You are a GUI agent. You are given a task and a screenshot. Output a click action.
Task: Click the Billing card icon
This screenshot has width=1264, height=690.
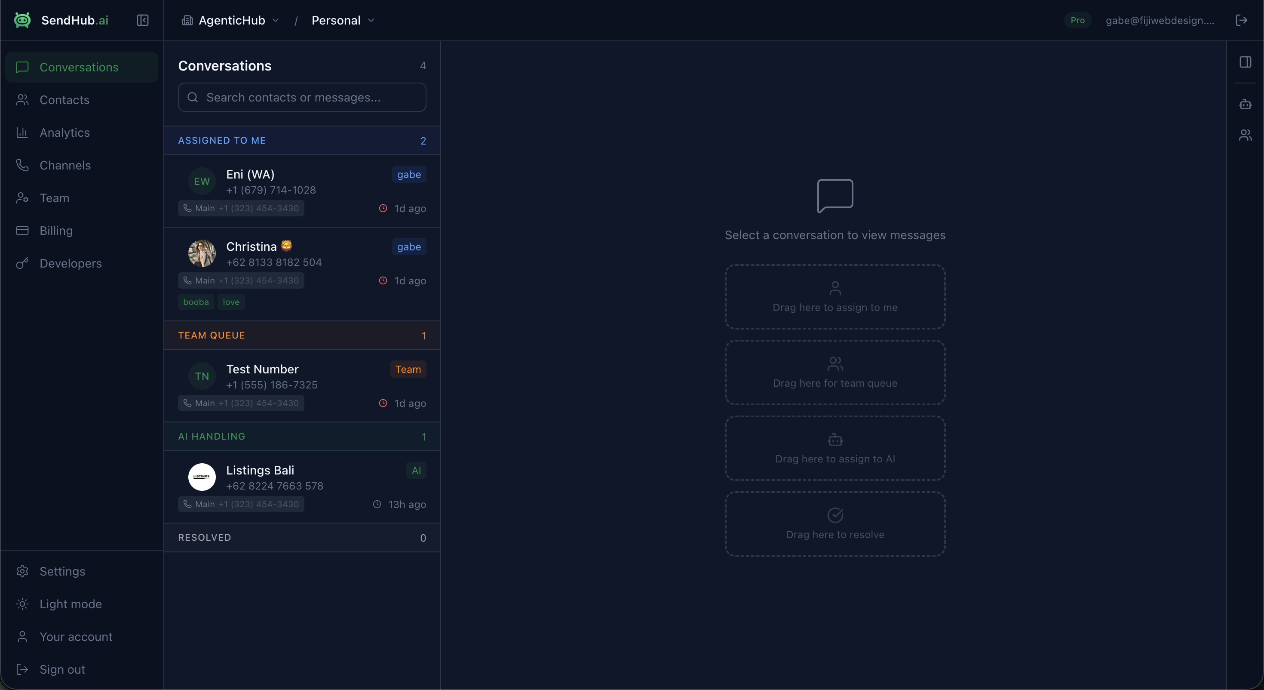22,230
